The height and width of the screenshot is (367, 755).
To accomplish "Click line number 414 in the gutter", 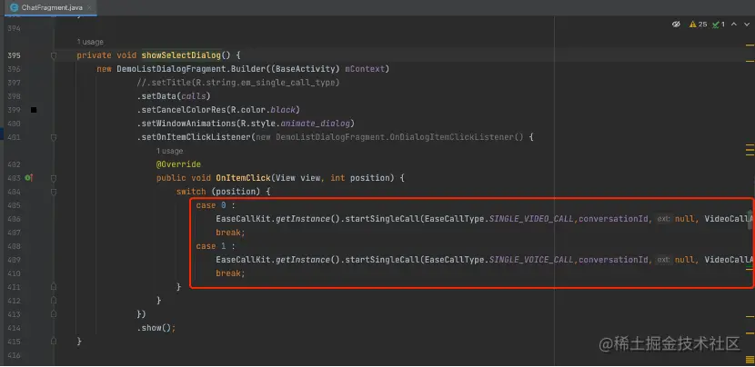I will [15, 328].
